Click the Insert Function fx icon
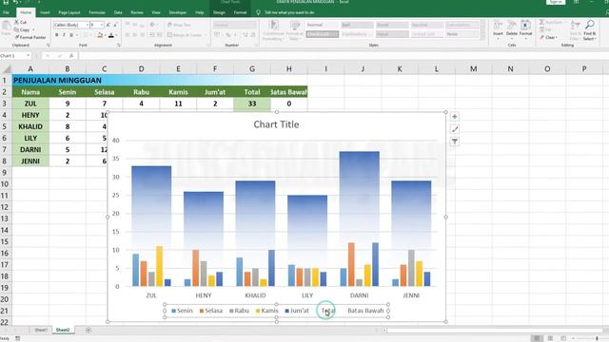The height and width of the screenshot is (342, 609). (x=71, y=56)
